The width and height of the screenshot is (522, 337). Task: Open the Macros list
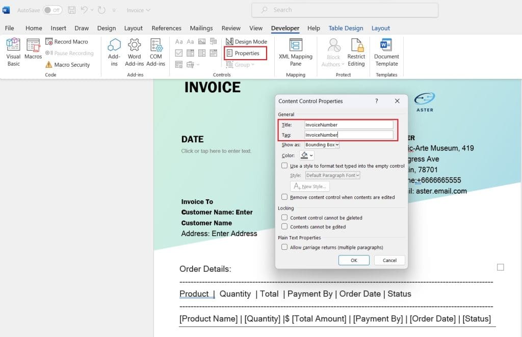(x=33, y=49)
